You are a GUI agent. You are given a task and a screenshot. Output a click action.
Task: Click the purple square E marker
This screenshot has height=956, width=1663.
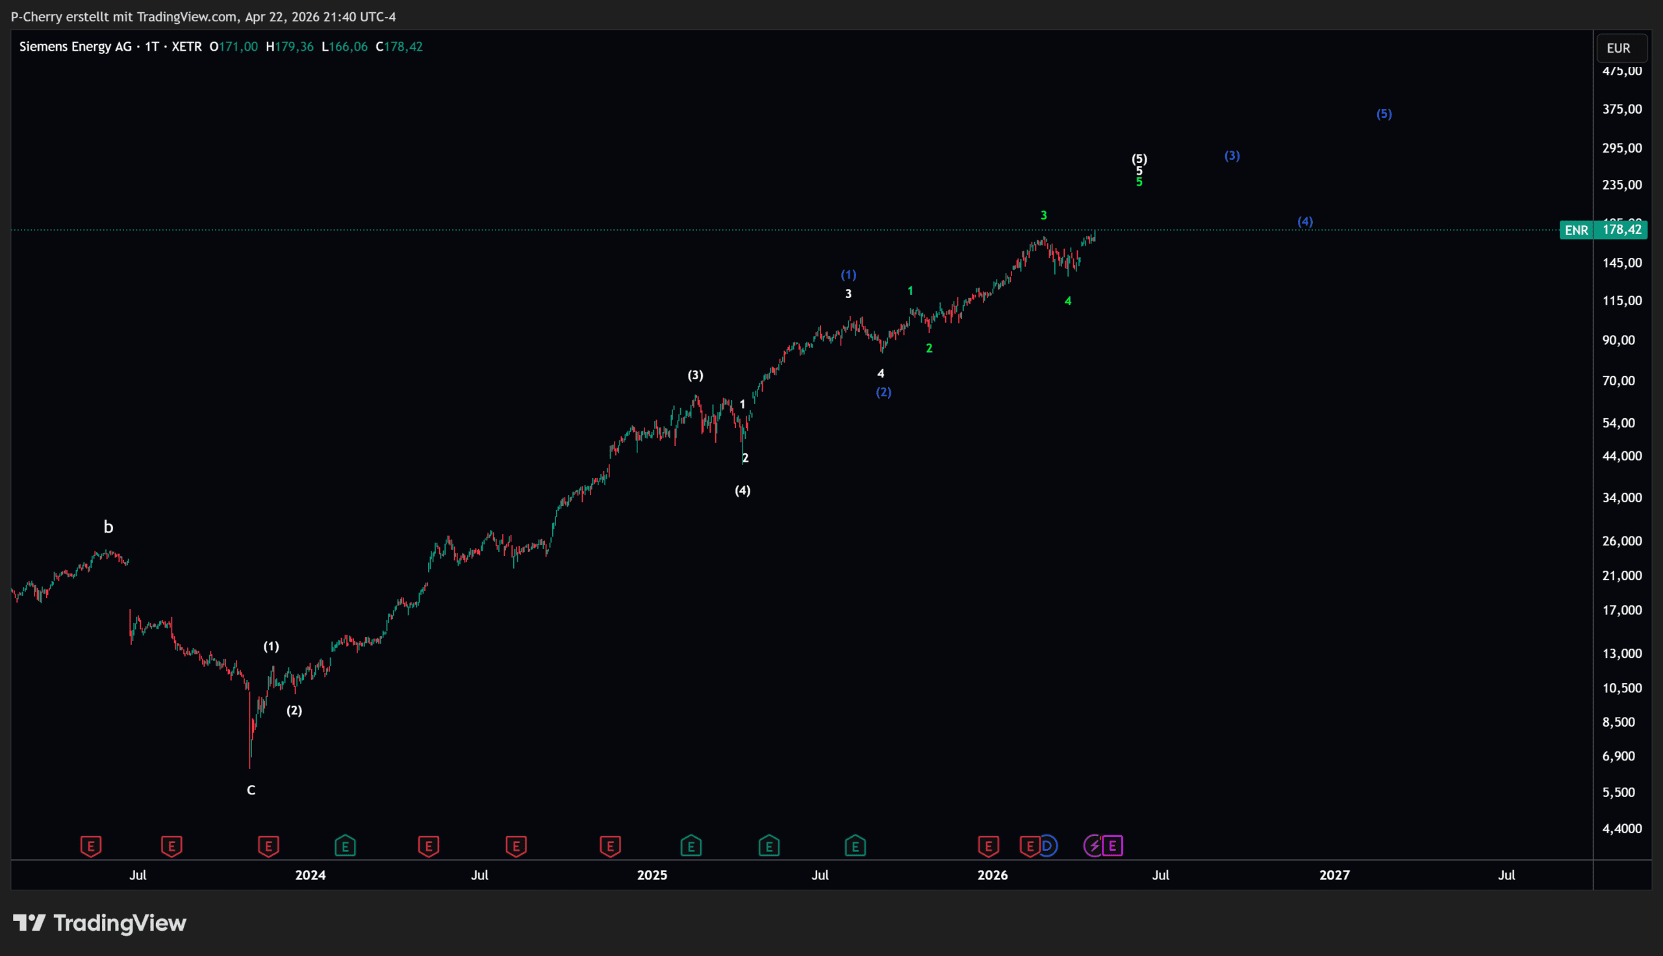pyautogui.click(x=1112, y=846)
